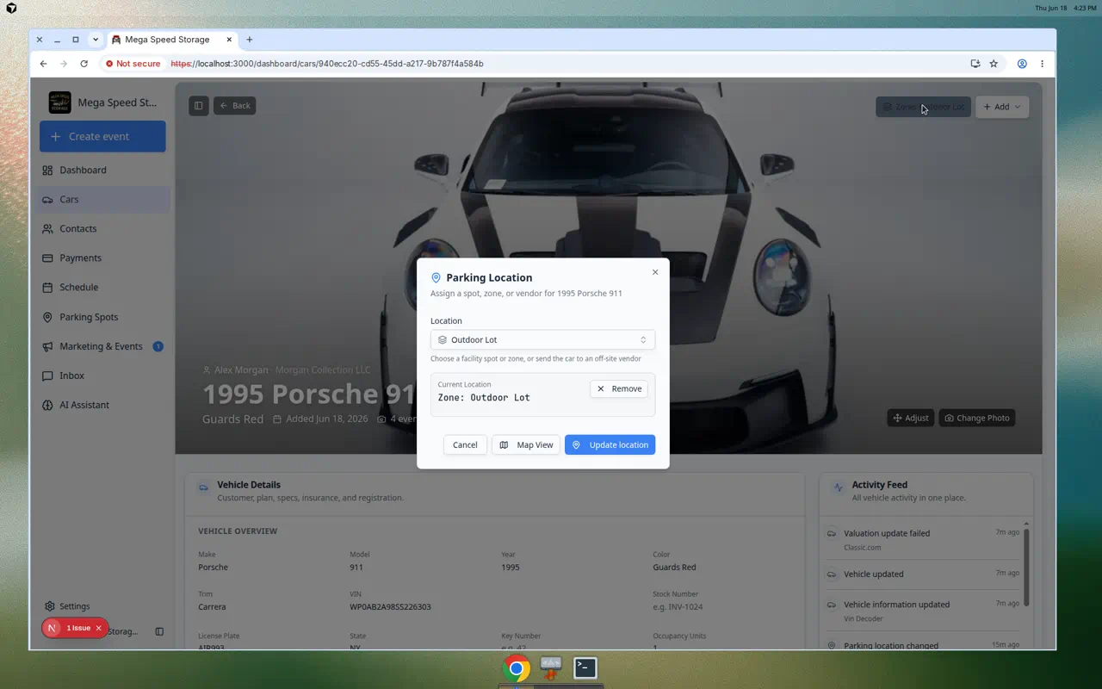Screen dimensions: 1102x689
Task: Open the browser profile icon
Action: coord(1022,64)
